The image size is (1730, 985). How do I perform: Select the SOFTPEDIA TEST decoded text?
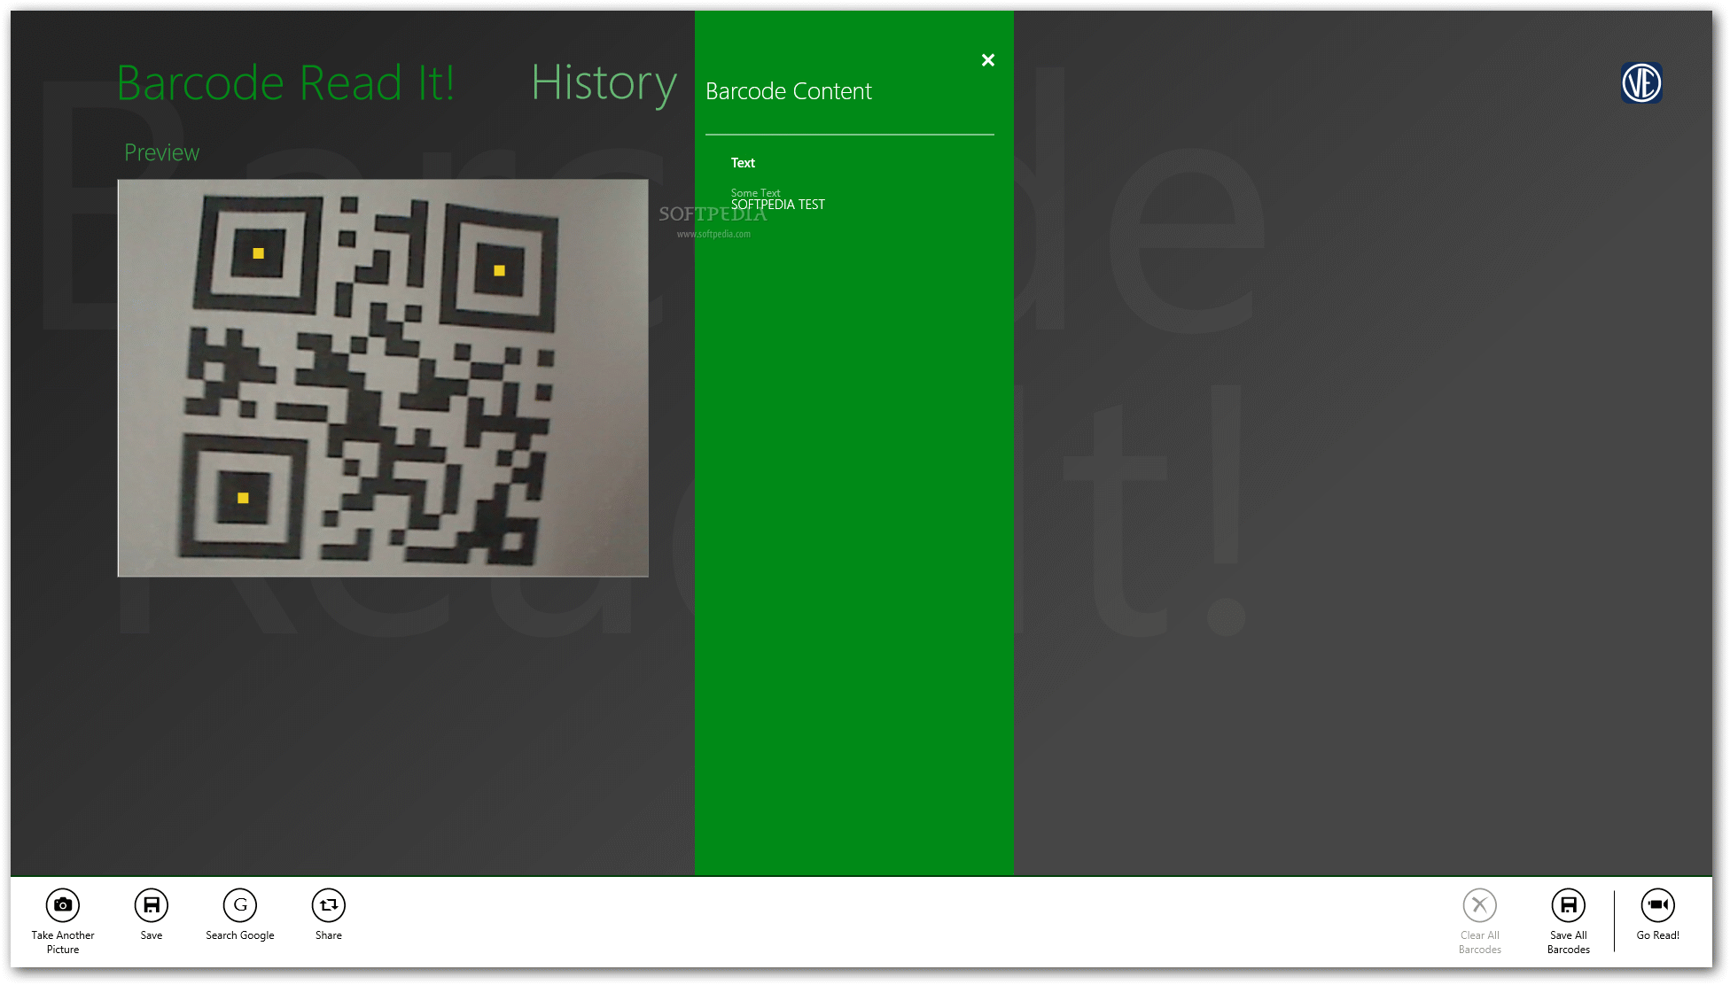click(x=777, y=205)
